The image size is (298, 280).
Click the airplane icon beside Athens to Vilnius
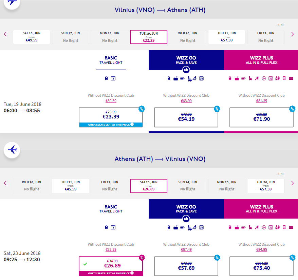pos(12,150)
